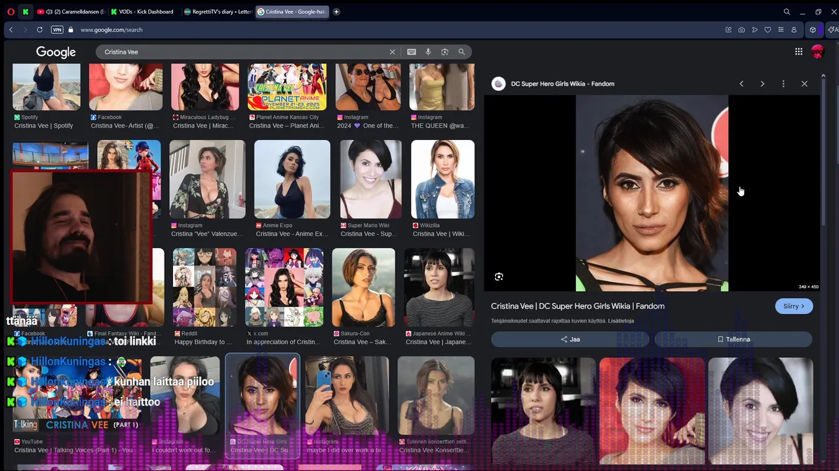The image size is (839, 471).
Task: Switch to RegrettiTV's diary Letterboxd tab
Action: tap(218, 12)
